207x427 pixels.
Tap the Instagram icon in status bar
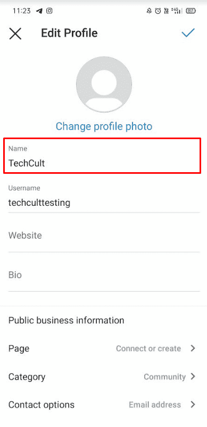tap(49, 11)
